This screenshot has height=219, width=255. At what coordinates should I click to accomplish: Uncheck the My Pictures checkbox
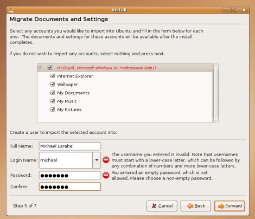point(53,110)
